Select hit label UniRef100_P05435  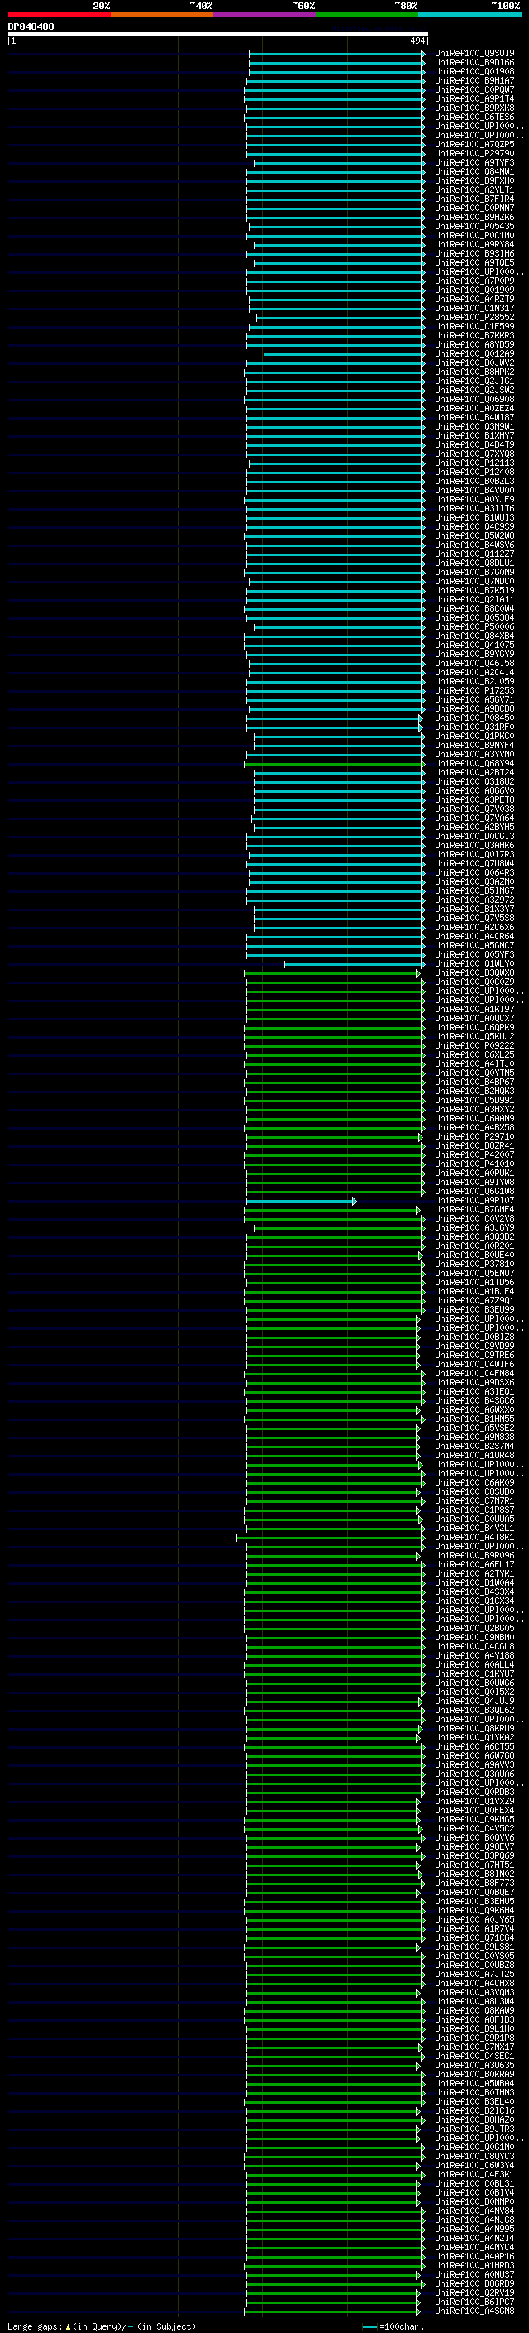pyautogui.click(x=474, y=227)
